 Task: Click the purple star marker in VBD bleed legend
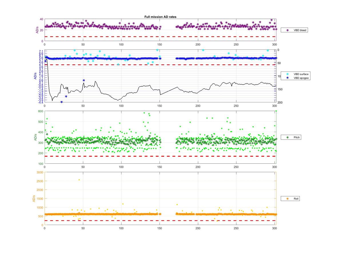[288, 30]
